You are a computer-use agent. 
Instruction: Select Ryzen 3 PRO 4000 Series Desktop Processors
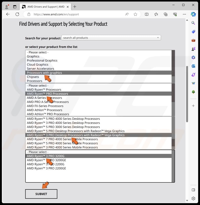(x=98, y=123)
